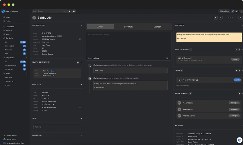The width and height of the screenshot is (243, 145).
Task: Collapse the Contact Details section
Action: point(81,25)
